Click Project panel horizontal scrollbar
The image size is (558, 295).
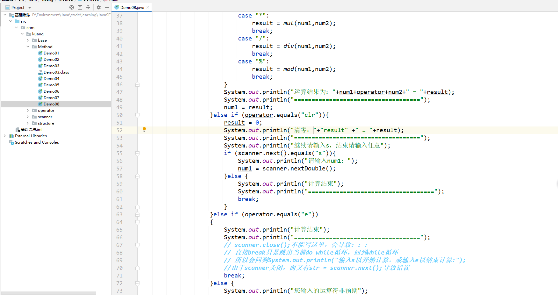click(48, 293)
